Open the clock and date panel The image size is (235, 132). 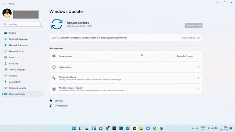[224, 128]
